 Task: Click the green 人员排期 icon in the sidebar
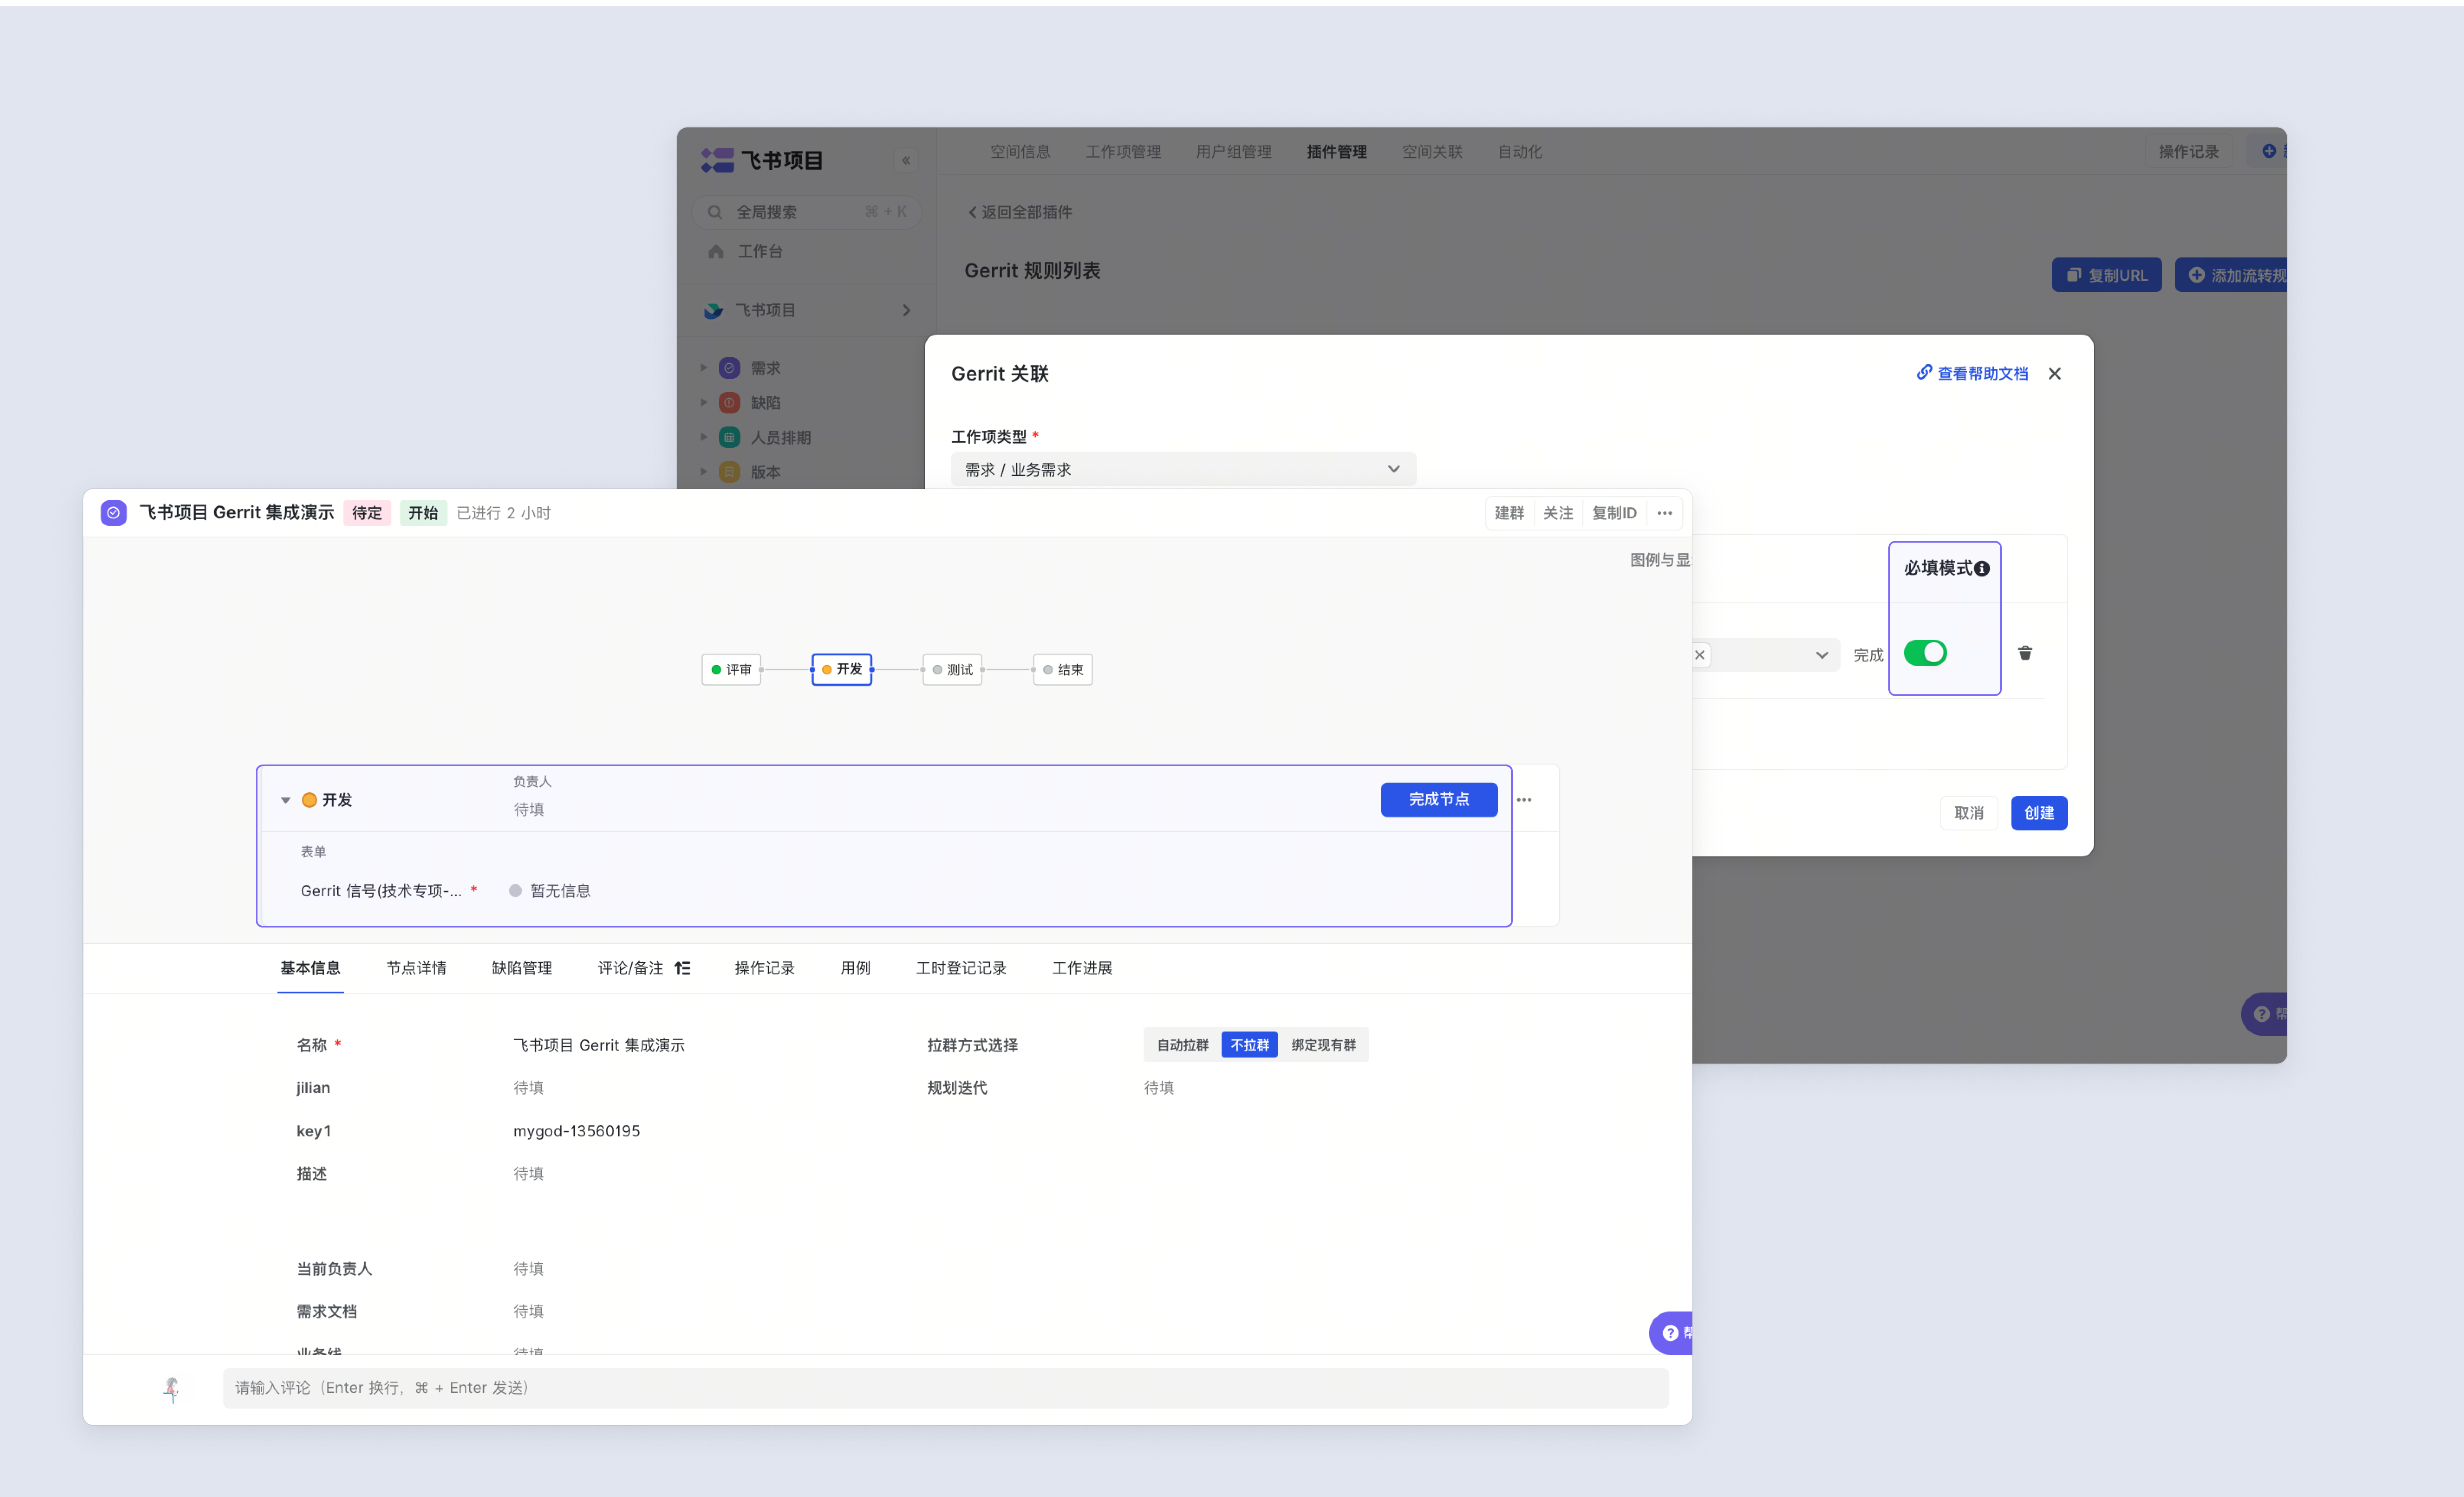730,437
